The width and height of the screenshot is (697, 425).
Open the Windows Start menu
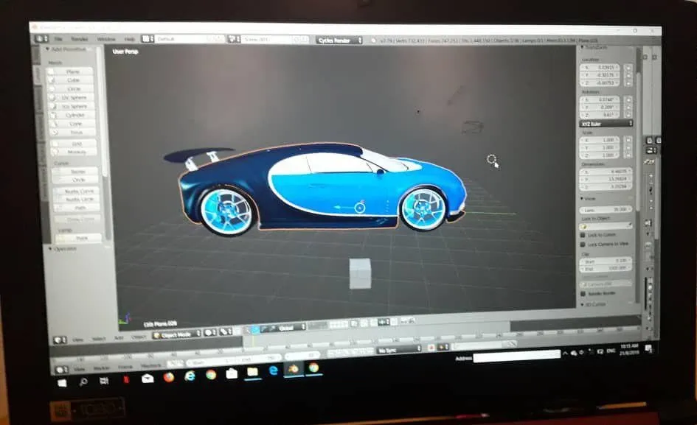coord(62,383)
